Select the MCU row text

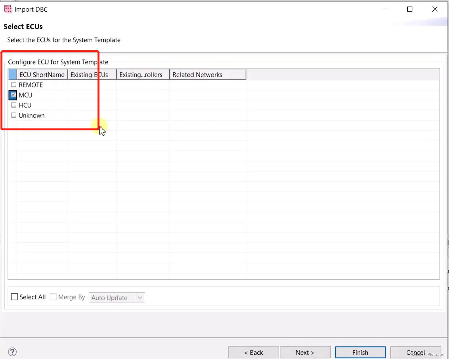point(25,95)
